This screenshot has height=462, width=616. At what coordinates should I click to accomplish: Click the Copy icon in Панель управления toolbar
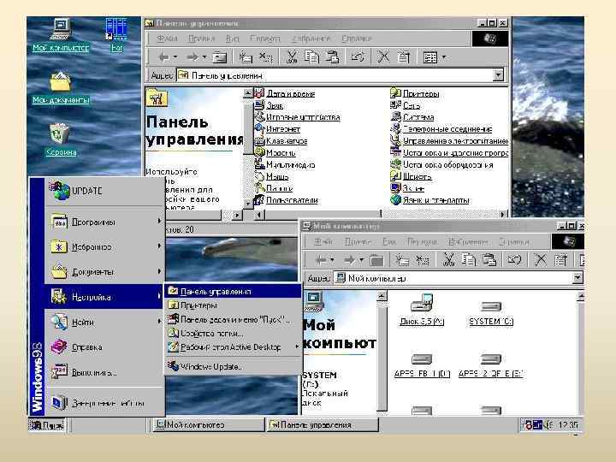click(x=312, y=57)
